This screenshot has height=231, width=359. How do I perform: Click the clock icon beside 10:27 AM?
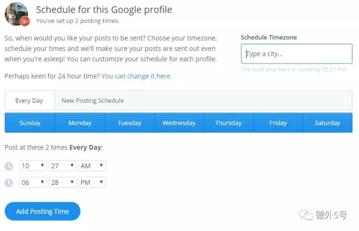click(9, 166)
